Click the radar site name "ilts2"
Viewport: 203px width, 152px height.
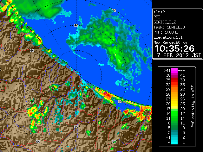click(x=159, y=12)
